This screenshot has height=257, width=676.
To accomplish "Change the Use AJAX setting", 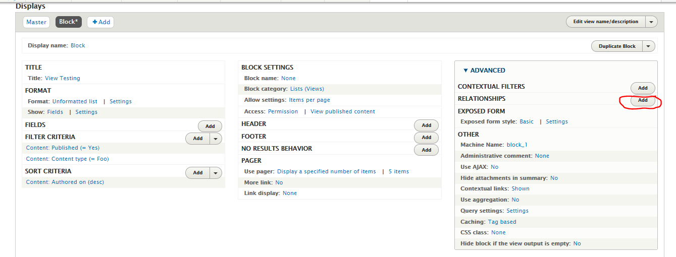I will (x=494, y=167).
